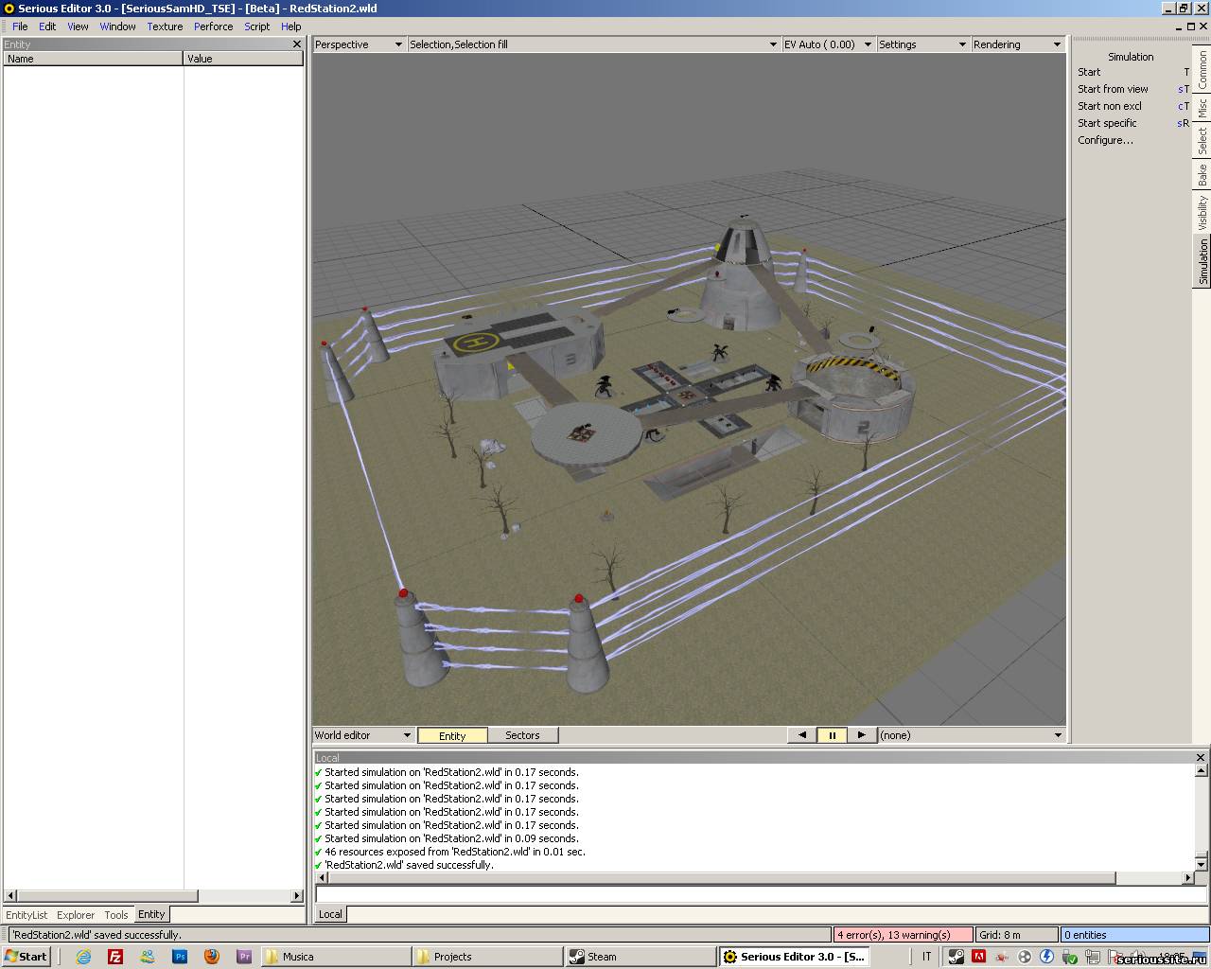
Task: Expand the World editor mode dropdown
Action: 363,735
